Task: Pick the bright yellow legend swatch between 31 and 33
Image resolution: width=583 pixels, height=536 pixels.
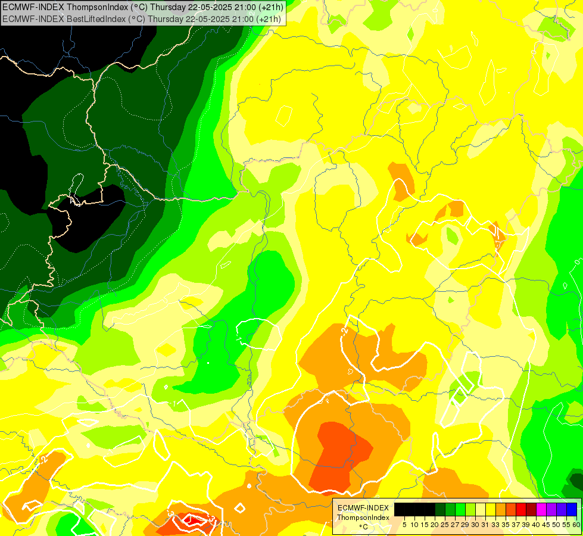Action: coord(491,509)
